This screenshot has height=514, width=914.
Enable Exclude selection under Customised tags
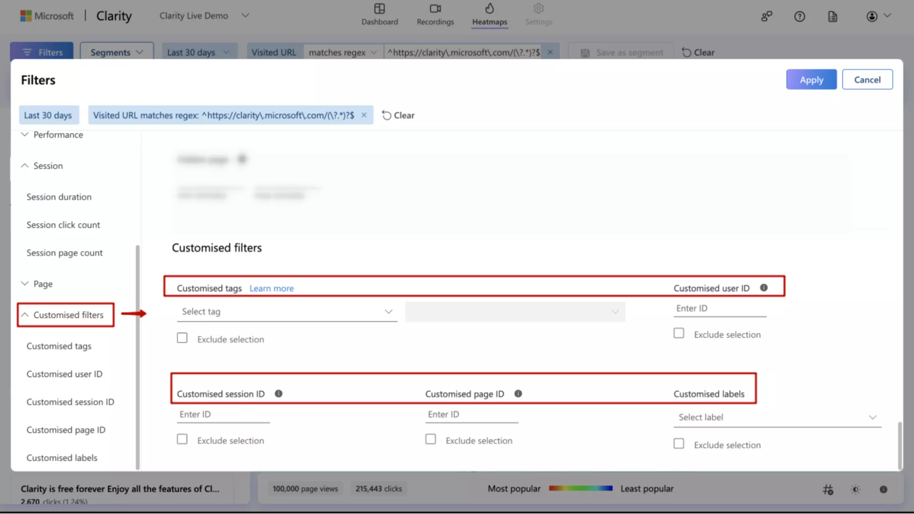click(x=182, y=337)
